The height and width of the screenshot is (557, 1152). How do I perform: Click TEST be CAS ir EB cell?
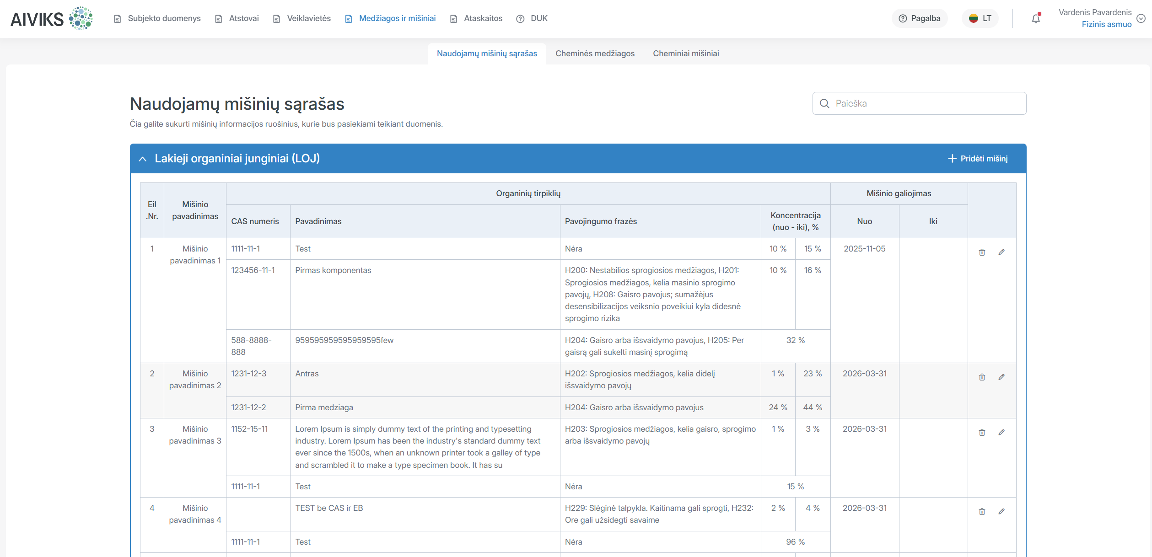pyautogui.click(x=425, y=514)
